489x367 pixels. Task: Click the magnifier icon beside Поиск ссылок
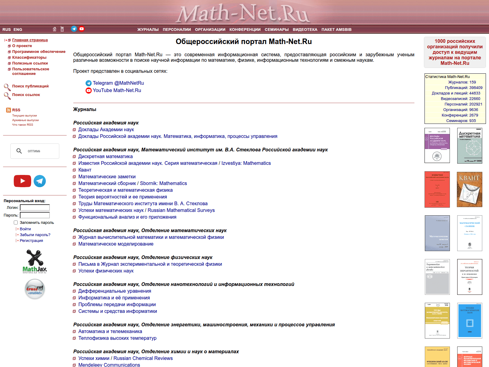[7, 96]
